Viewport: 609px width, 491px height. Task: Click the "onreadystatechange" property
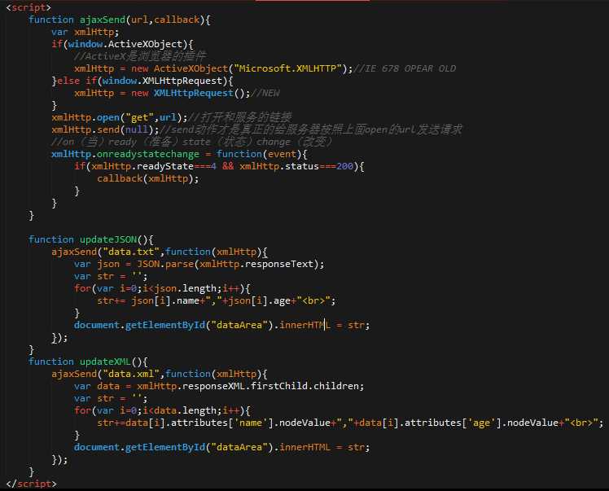[x=148, y=154]
